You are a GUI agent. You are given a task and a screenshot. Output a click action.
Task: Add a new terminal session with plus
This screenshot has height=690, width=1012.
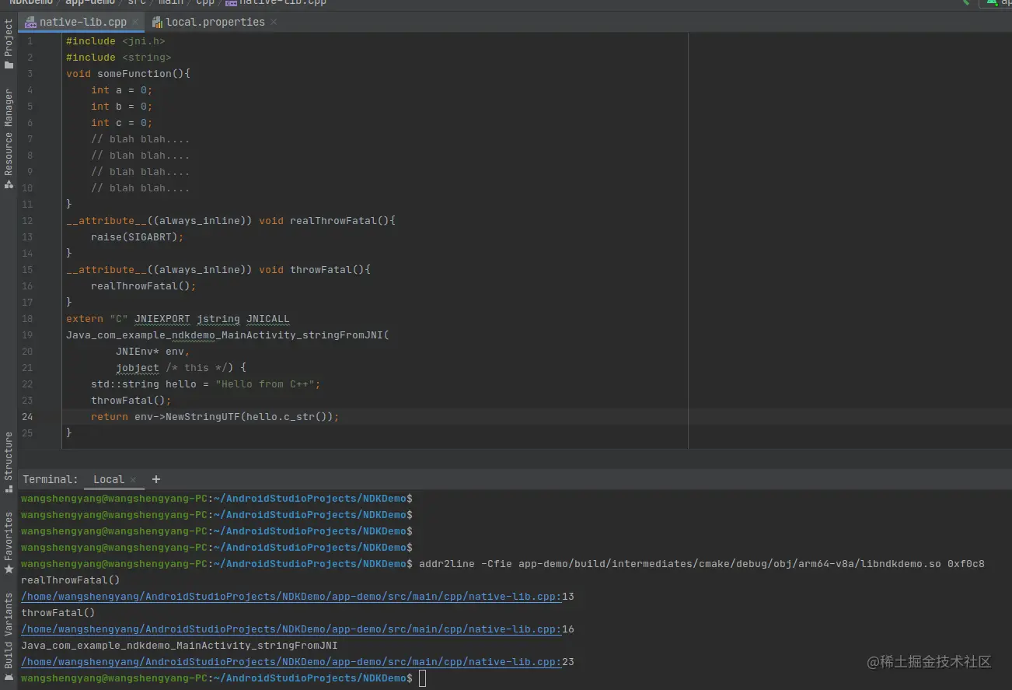tap(155, 479)
